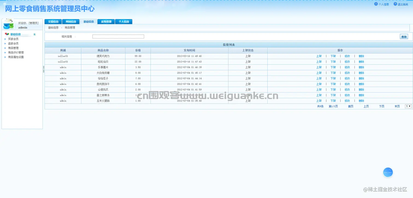Click 删除 for 山椒凤爪
Screen dimensions: 413x198
coord(361,90)
